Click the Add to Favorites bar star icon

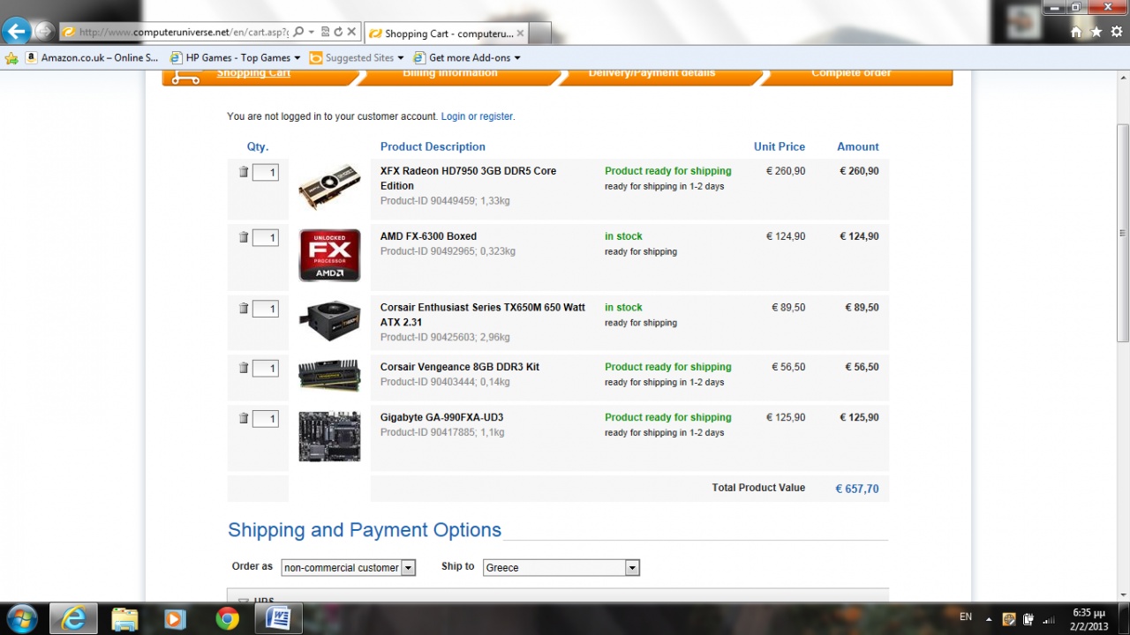pos(11,58)
